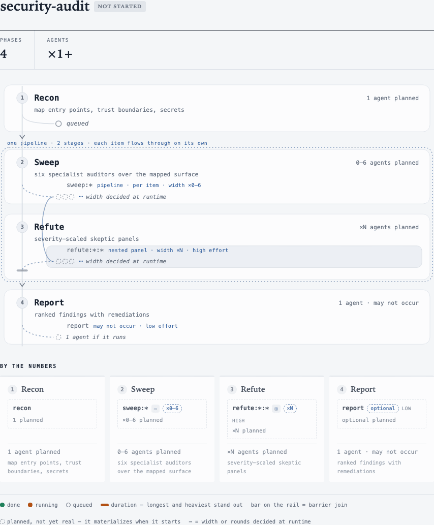Click the recon box in numbers section
This screenshot has width=434, height=525.
[52, 414]
